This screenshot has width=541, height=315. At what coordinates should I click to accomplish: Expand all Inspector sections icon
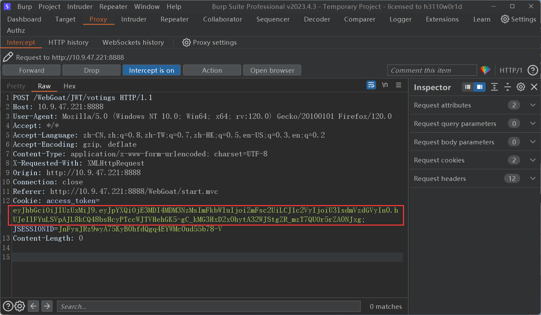pyautogui.click(x=494, y=87)
